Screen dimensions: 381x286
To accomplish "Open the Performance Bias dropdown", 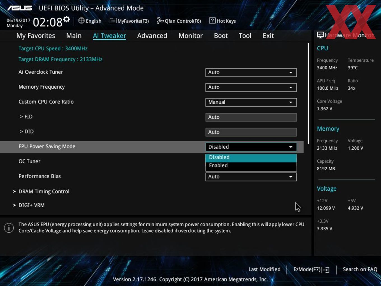I will pos(251,177).
